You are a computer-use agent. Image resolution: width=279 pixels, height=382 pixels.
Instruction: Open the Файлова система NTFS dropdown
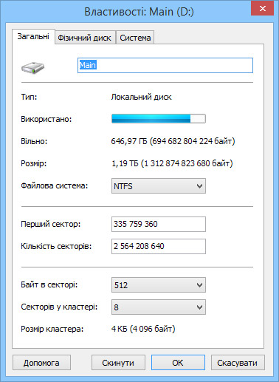(x=159, y=186)
